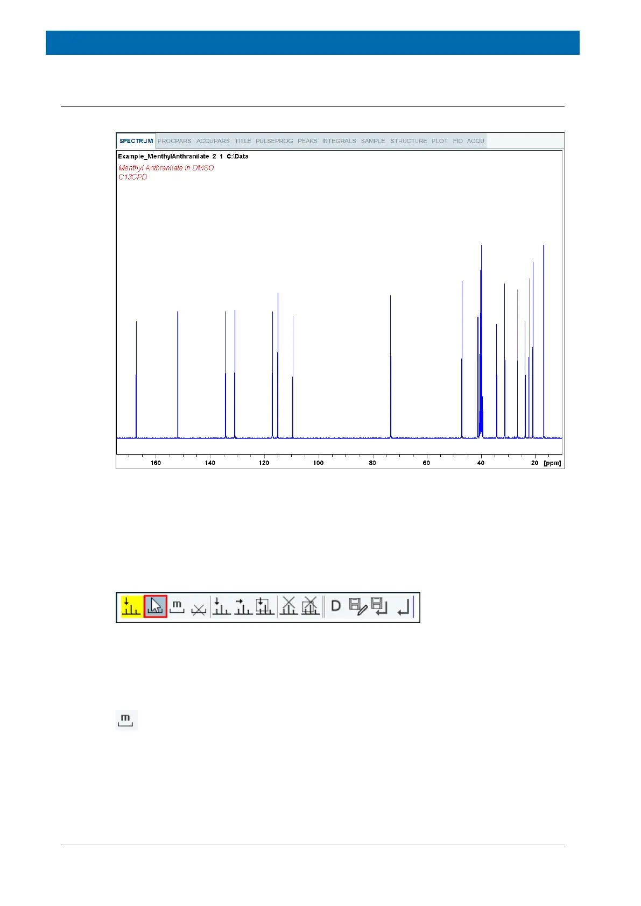
Task: Click the [ppm] axis unit label
Action: [x=552, y=463]
